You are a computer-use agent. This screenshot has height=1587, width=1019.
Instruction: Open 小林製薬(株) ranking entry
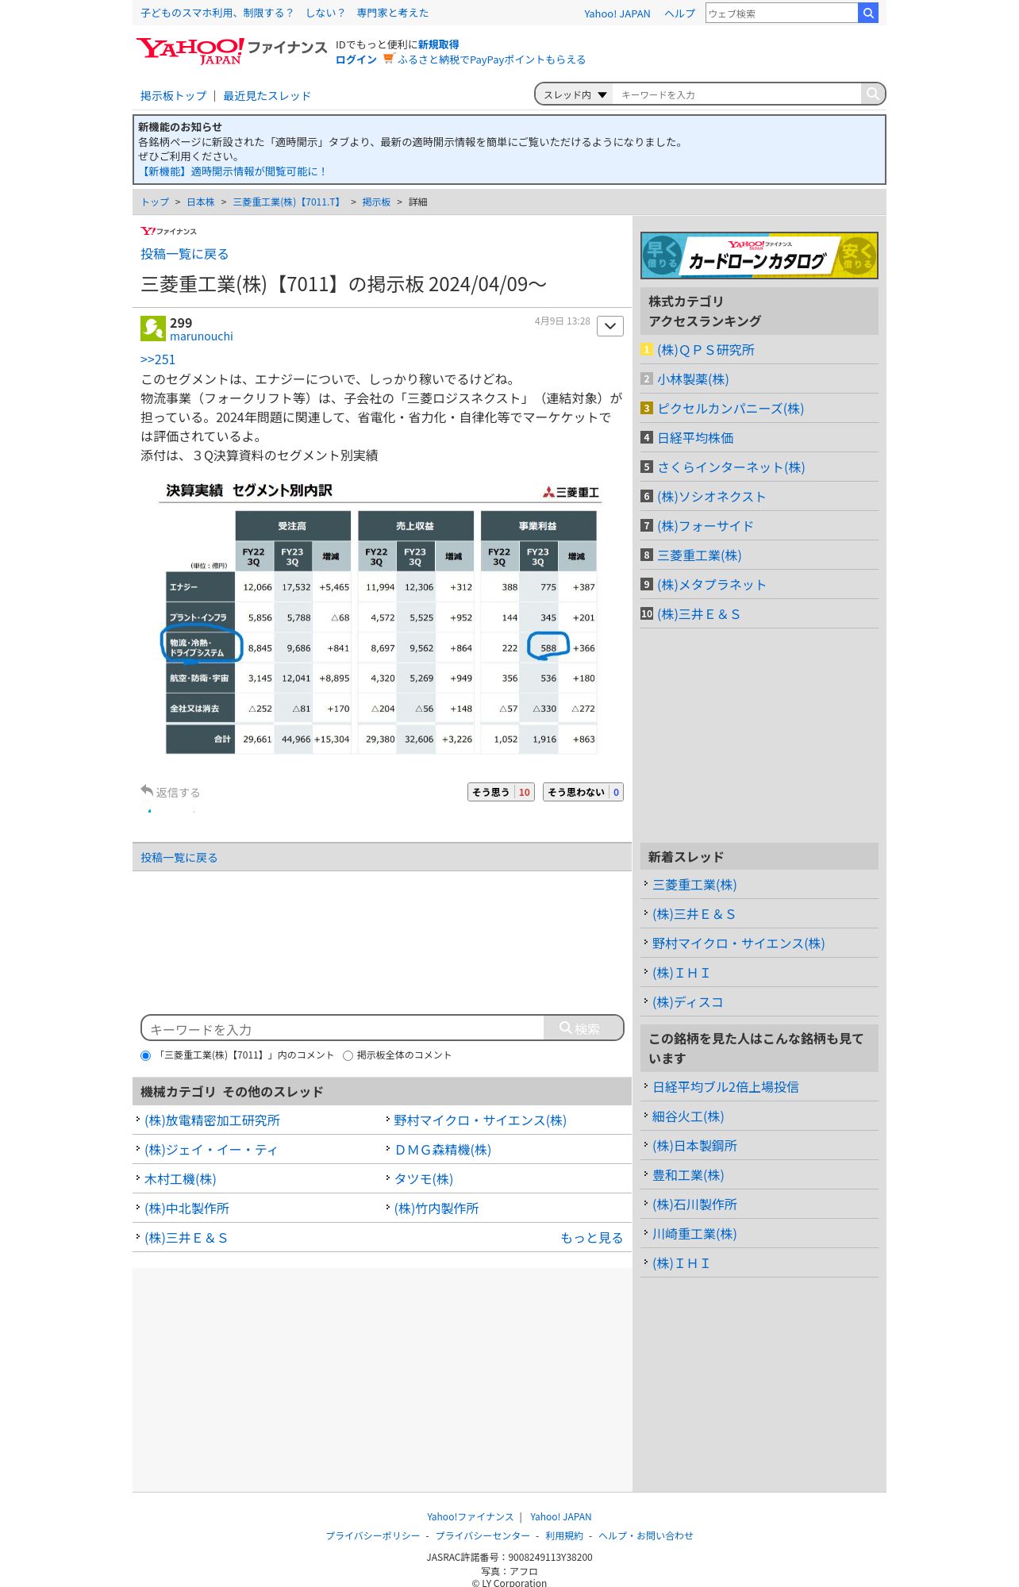(693, 379)
